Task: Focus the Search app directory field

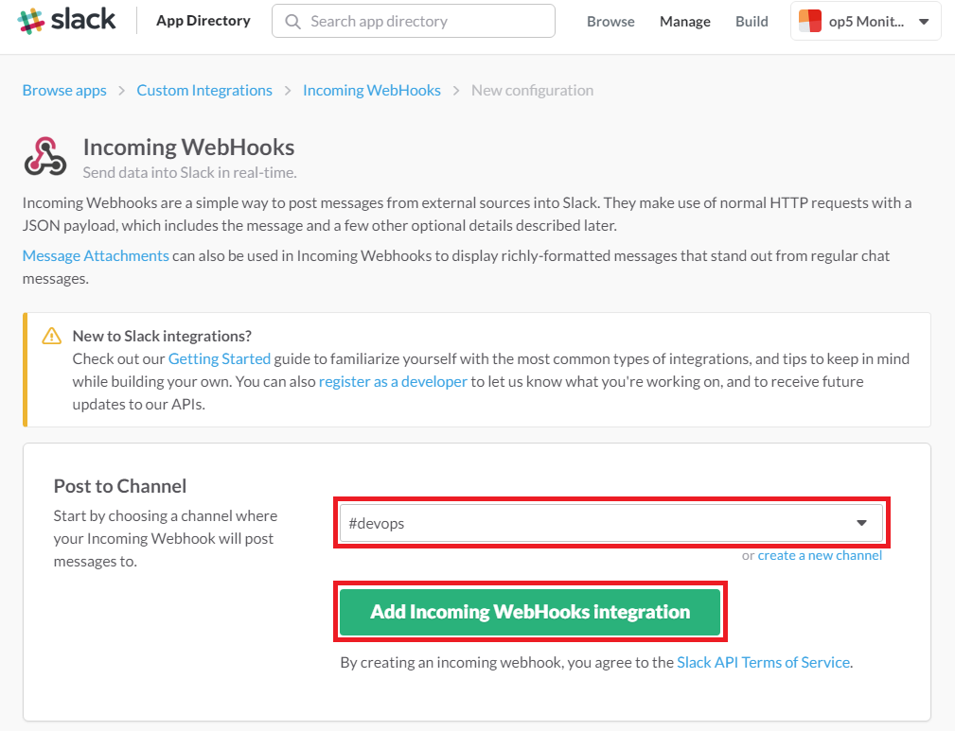Action: [414, 22]
